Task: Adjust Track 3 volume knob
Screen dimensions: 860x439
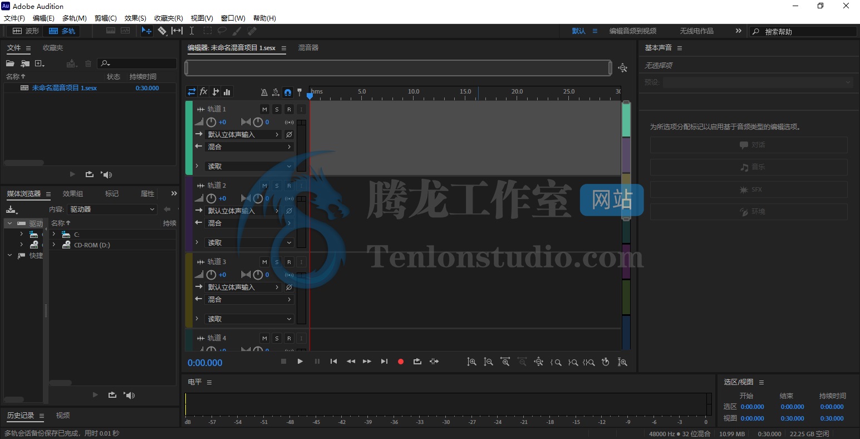Action: 211,275
